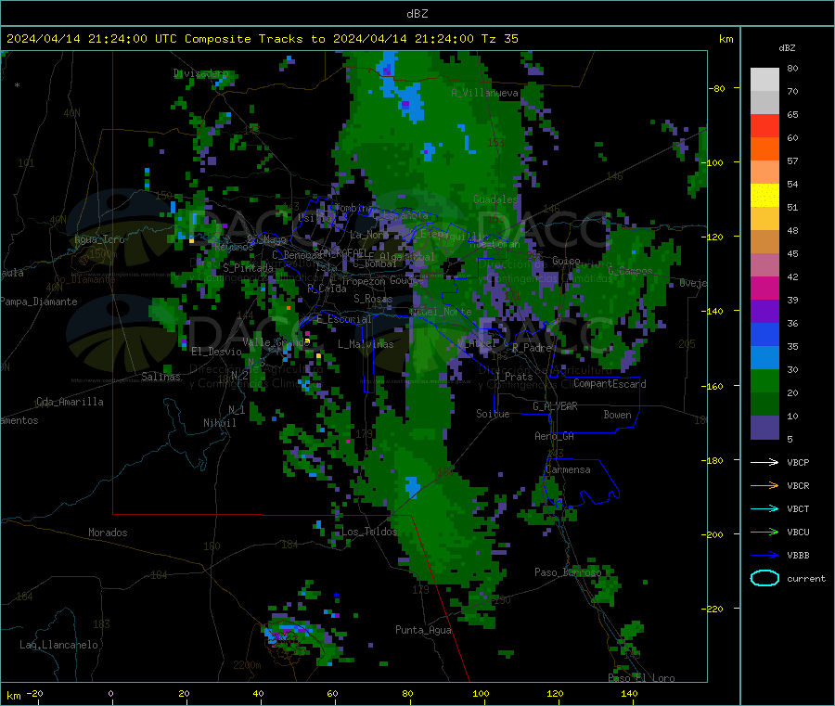Click the 'El_Desvio' map label
This screenshot has height=706, width=835.
[x=216, y=352]
